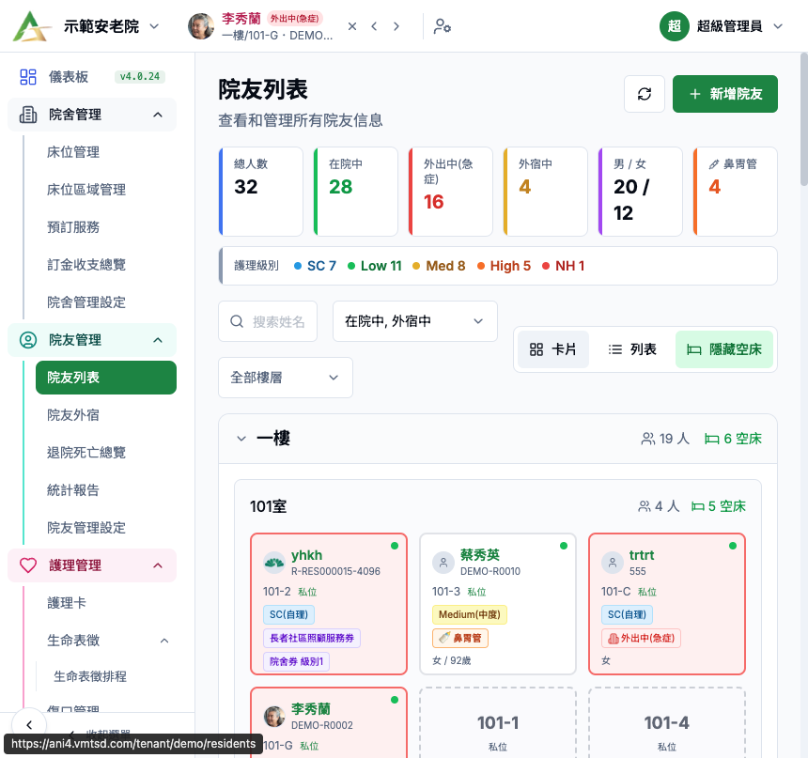
Task: Click the 院友管理 person icon
Action: [28, 340]
